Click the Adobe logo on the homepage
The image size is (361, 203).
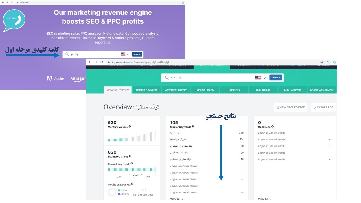pos(56,79)
